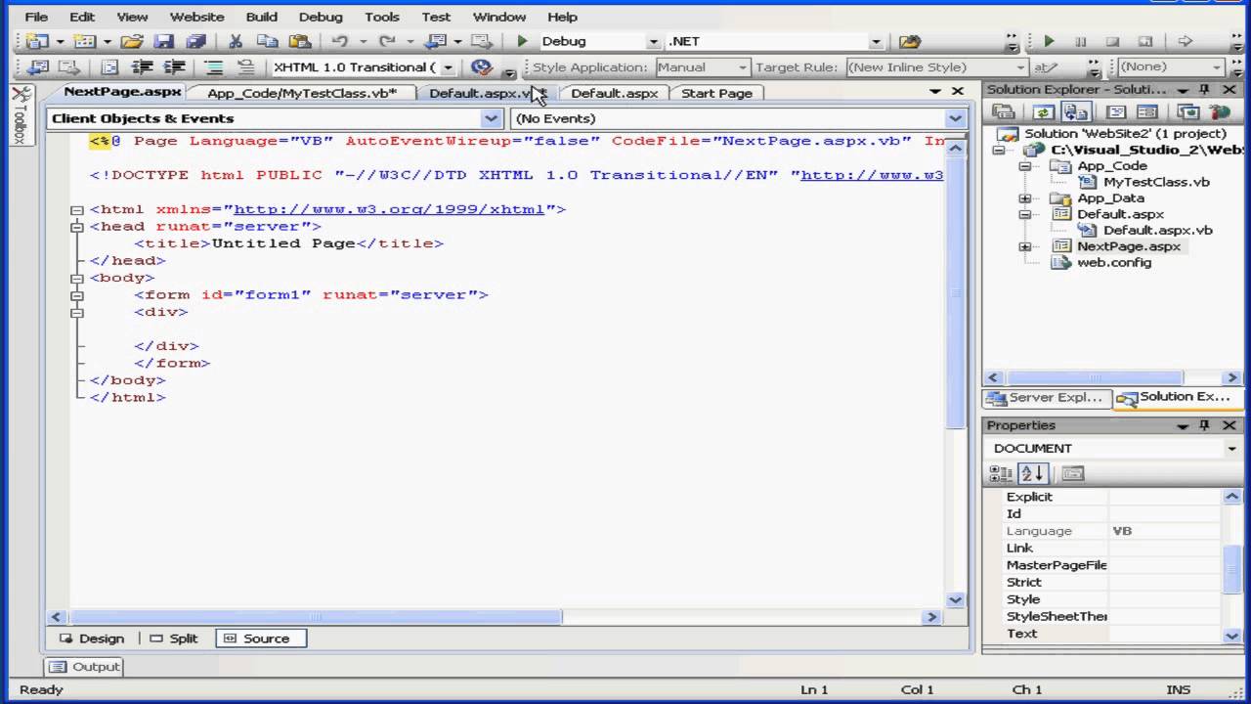Expand the NextPage.aspx tree node
The width and height of the screenshot is (1251, 704).
coord(1025,246)
